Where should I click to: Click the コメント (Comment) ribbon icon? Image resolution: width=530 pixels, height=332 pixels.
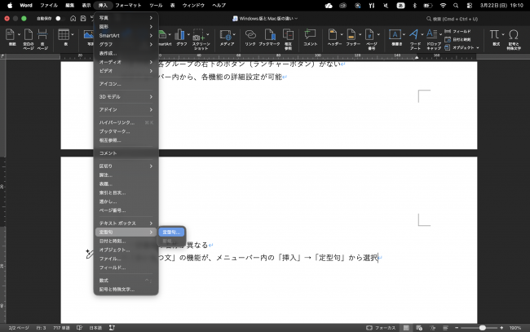[x=310, y=36]
